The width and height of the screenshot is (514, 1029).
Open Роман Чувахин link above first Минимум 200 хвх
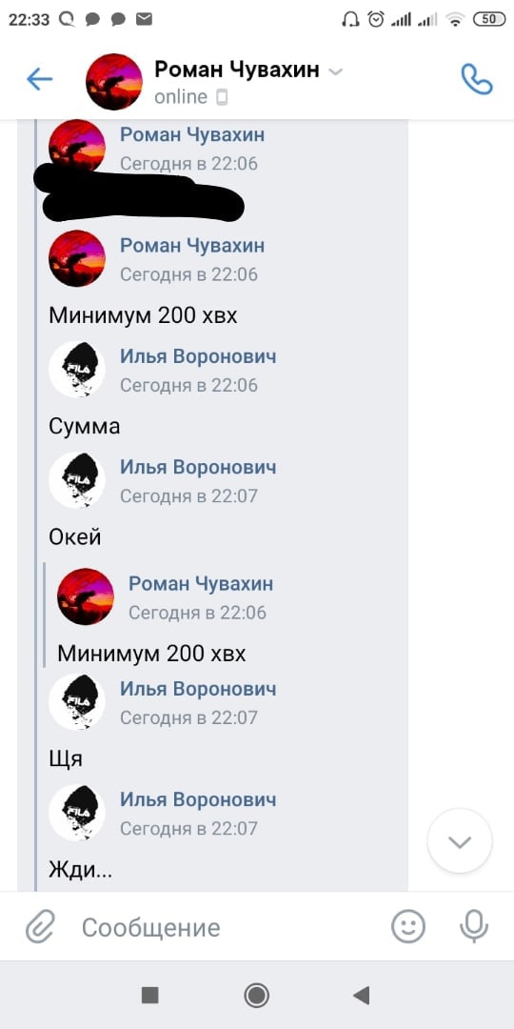tap(192, 246)
